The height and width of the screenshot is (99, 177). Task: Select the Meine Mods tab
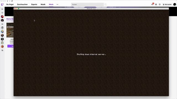coord(10,19)
